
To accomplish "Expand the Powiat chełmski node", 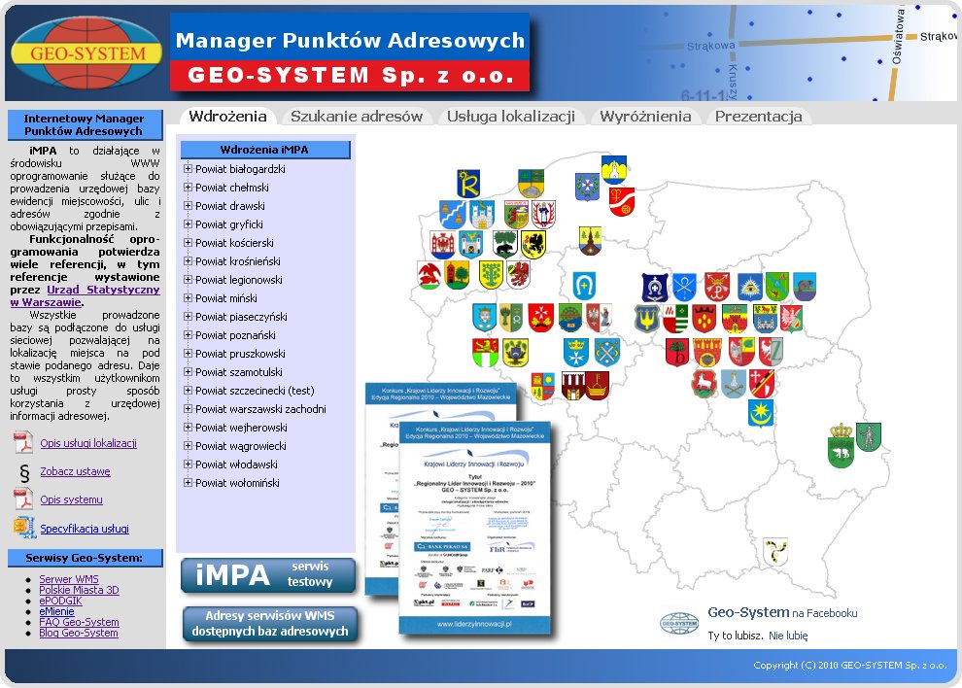I will point(189,188).
